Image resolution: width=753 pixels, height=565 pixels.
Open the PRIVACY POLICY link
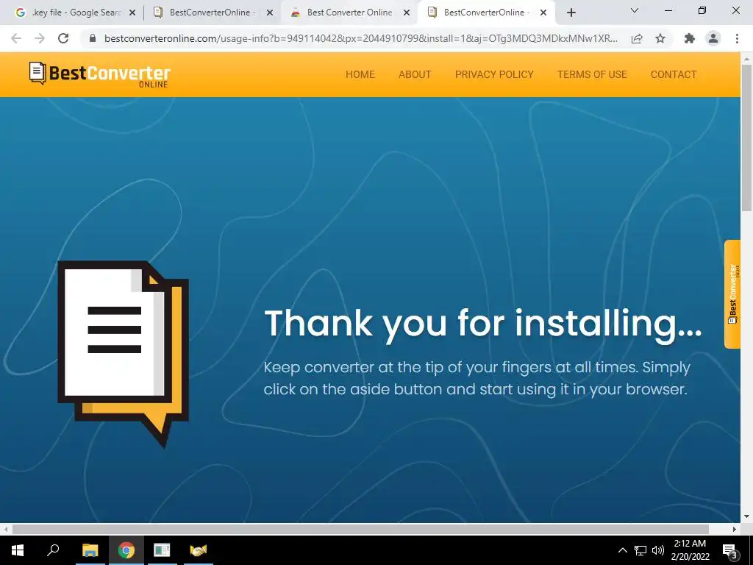coord(494,74)
